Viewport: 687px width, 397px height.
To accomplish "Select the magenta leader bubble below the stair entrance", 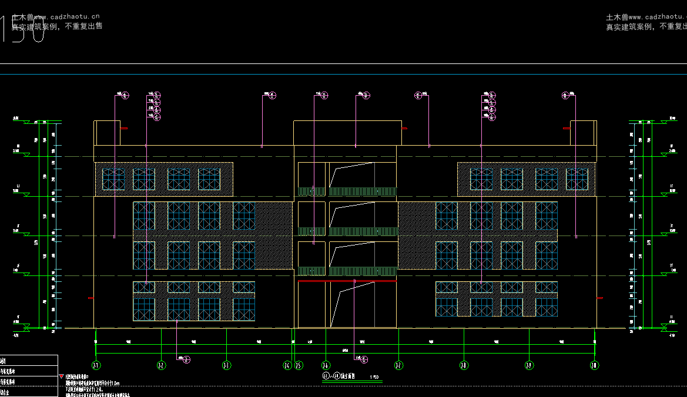I will 364,360.
